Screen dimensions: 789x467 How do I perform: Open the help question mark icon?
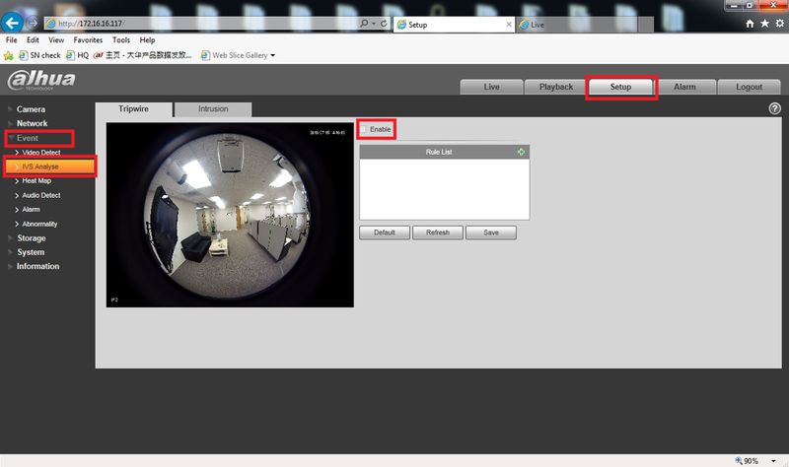[774, 108]
